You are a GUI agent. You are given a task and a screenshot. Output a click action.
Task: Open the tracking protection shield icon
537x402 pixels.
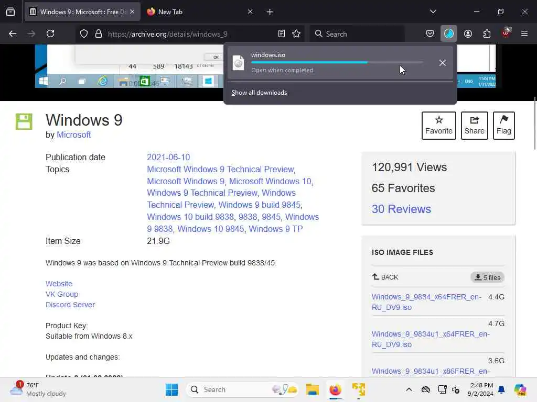84,33
